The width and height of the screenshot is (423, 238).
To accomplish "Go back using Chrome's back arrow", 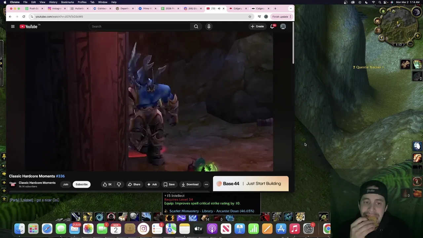I will click(x=10, y=17).
